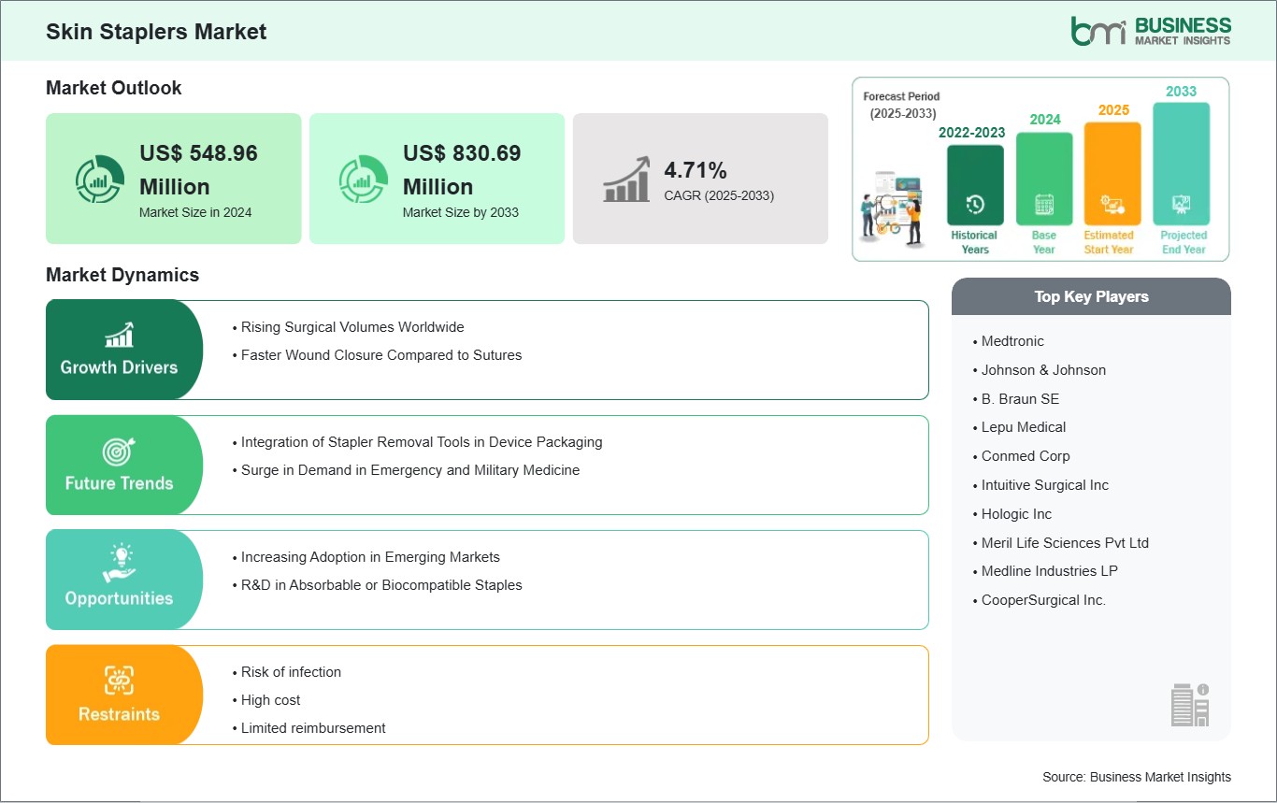Click the US$ 830.69 Million market size card

[437, 179]
